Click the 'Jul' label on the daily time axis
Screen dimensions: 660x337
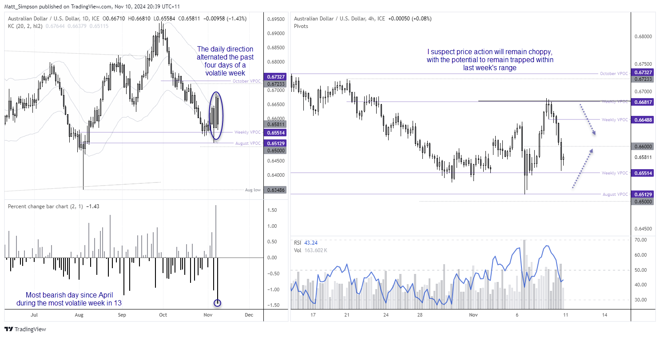pos(34,315)
